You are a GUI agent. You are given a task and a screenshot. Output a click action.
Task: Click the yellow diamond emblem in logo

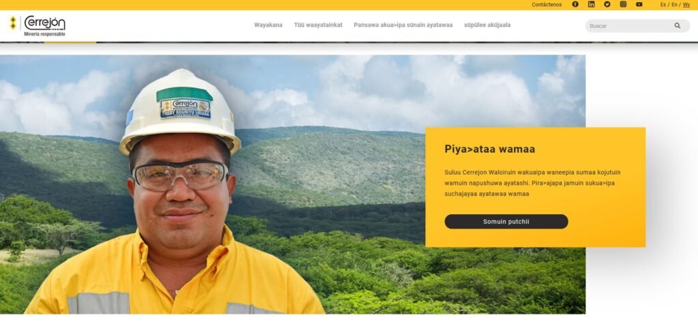pos(13,23)
